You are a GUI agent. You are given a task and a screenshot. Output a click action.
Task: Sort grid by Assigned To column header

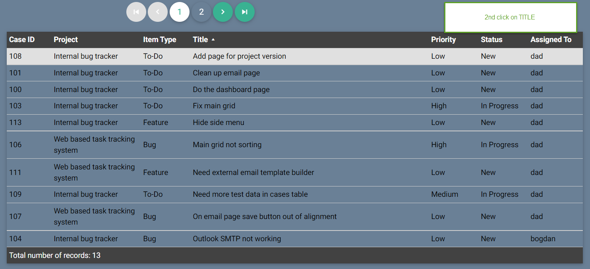(551, 40)
